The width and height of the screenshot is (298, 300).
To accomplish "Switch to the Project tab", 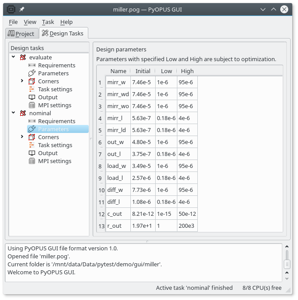I will coord(21,34).
